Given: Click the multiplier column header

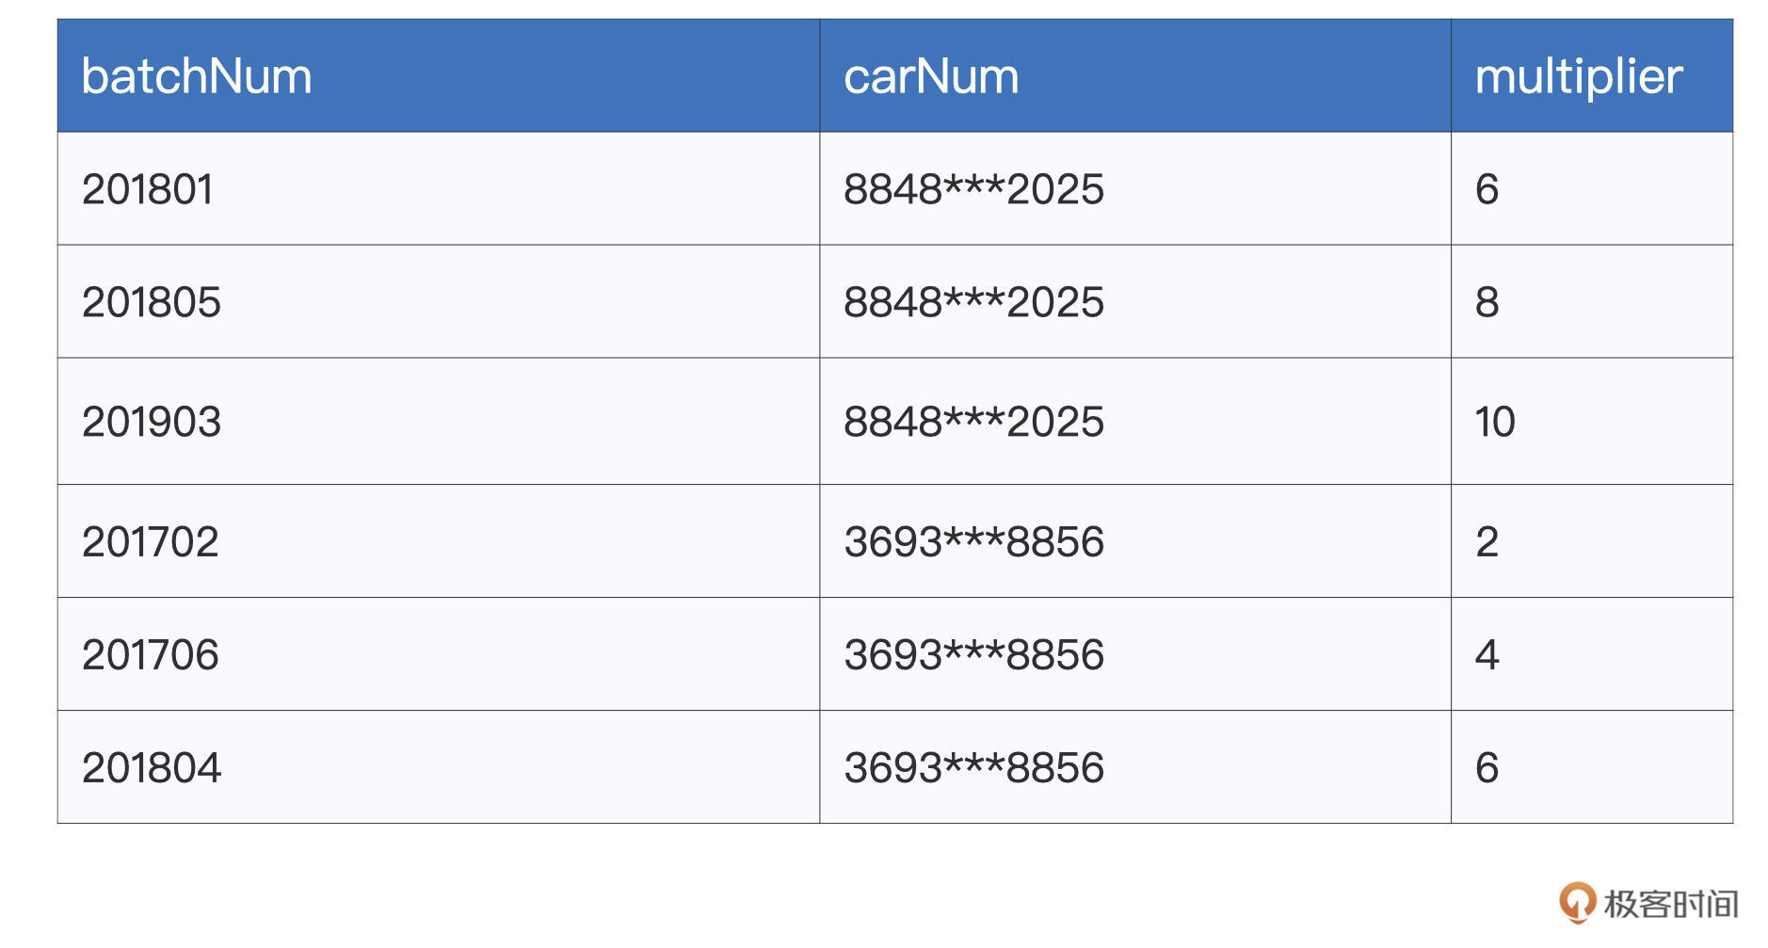Looking at the screenshot, I should (x=1578, y=76).
